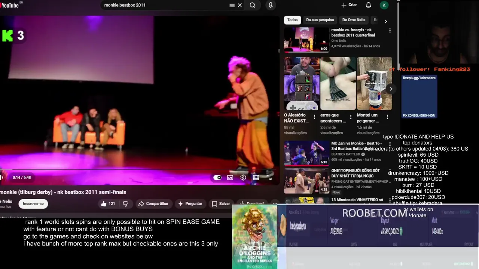Show more filter chips with the right arrow
The image size is (479, 269).
click(386, 21)
